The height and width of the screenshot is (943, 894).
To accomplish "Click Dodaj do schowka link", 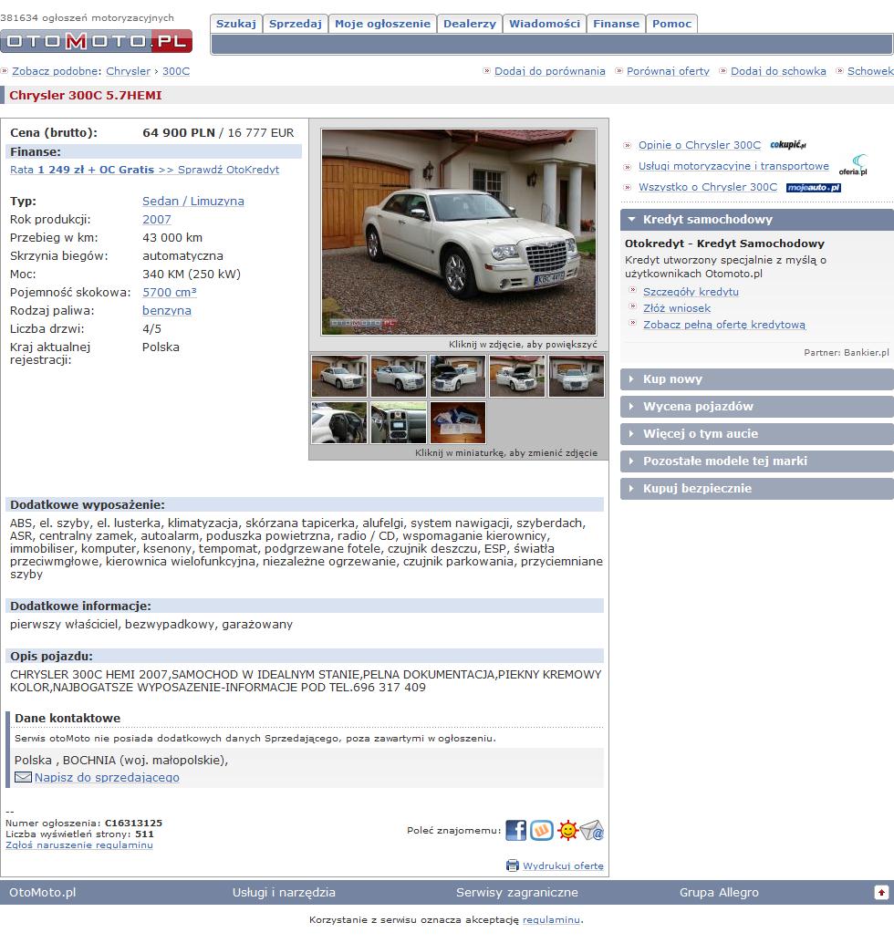I will [778, 71].
